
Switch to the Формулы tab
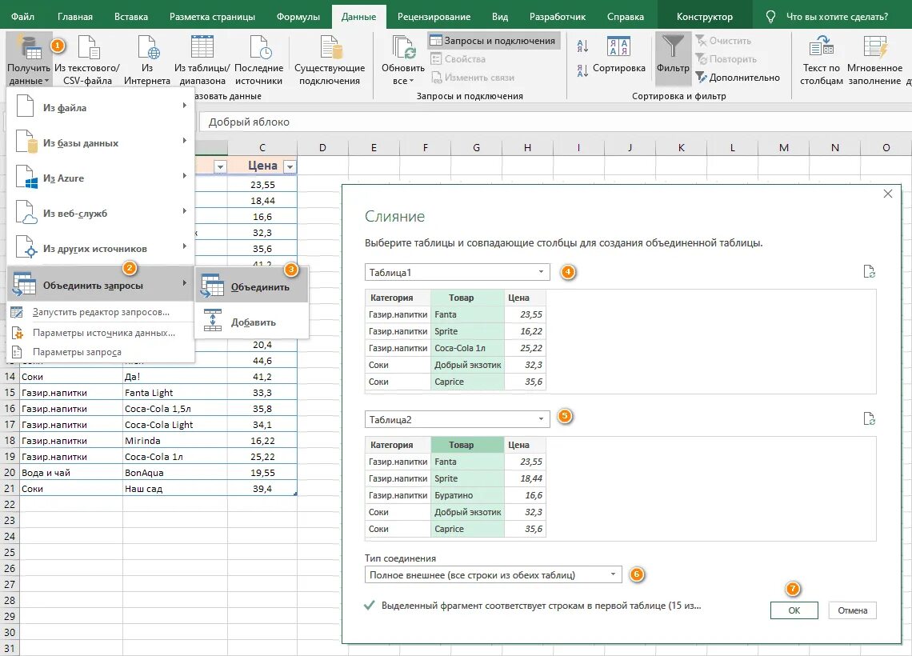[298, 16]
